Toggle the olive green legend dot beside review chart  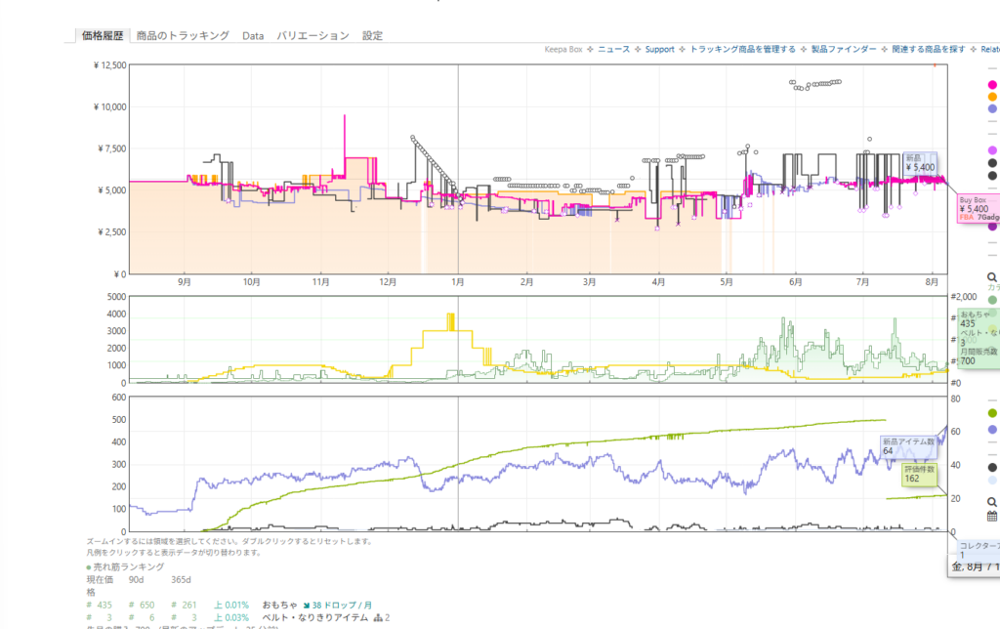992,413
